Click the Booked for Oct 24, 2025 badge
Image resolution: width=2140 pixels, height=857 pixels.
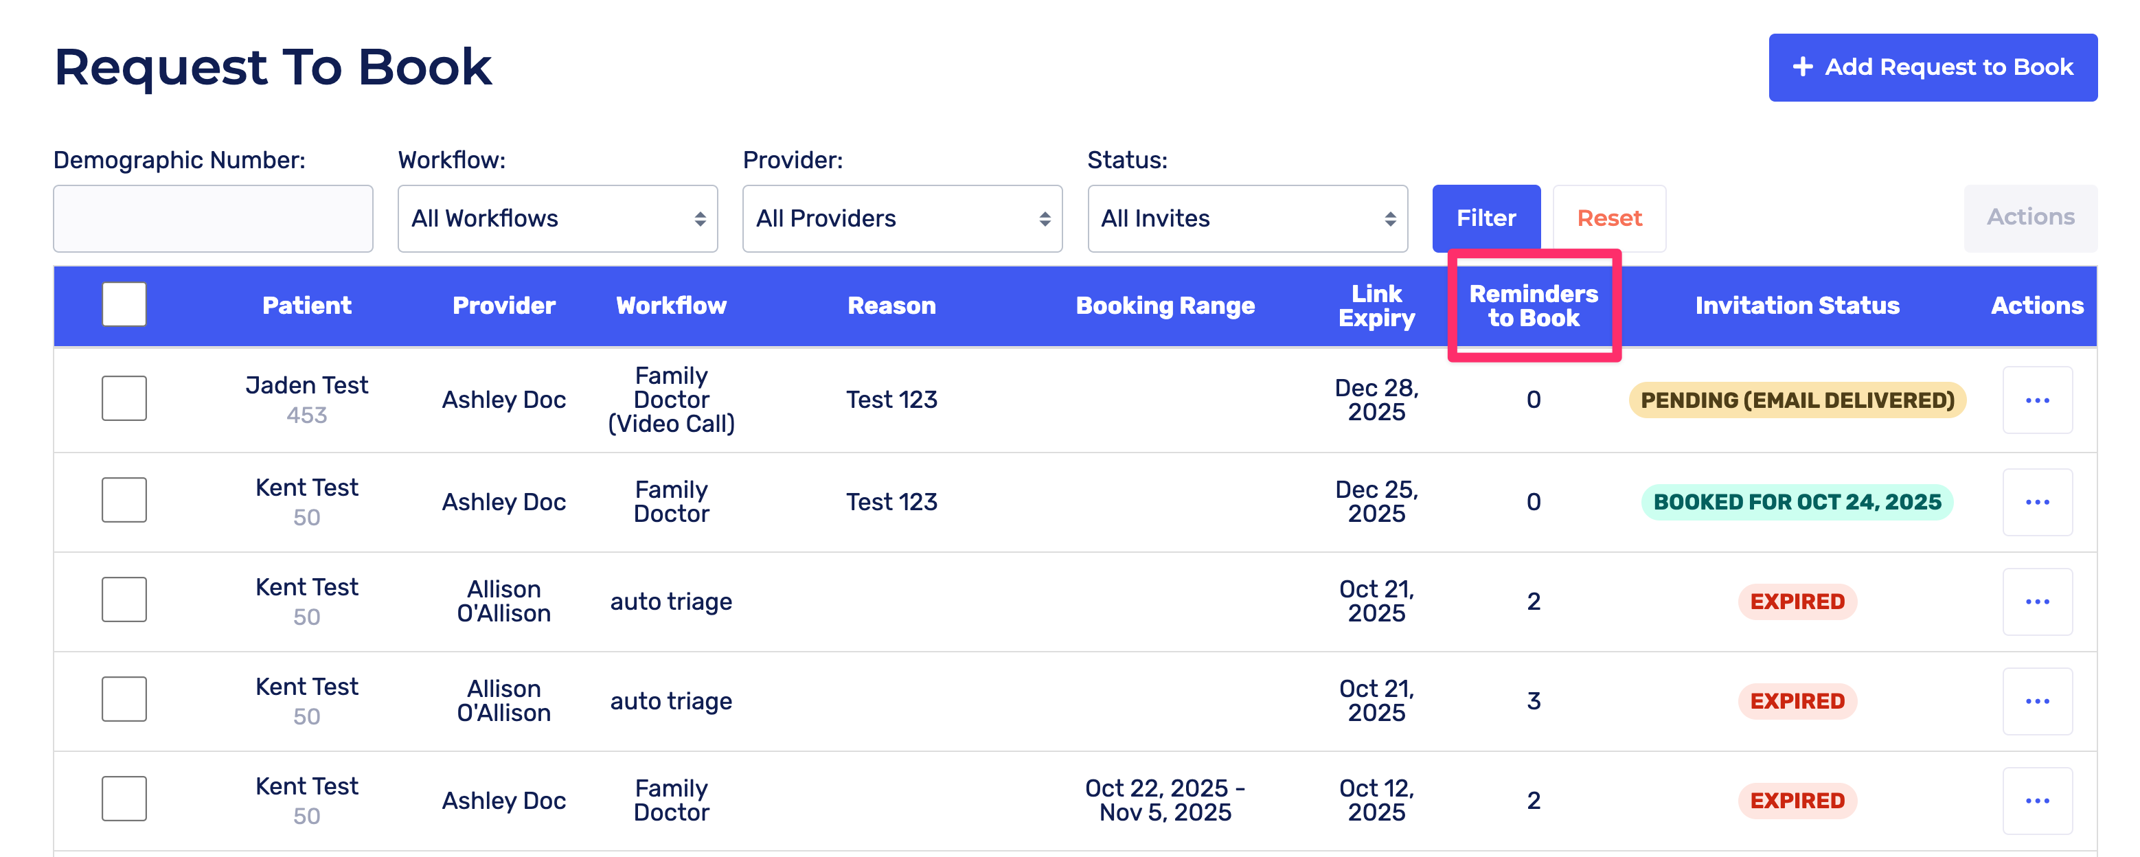(x=1796, y=503)
